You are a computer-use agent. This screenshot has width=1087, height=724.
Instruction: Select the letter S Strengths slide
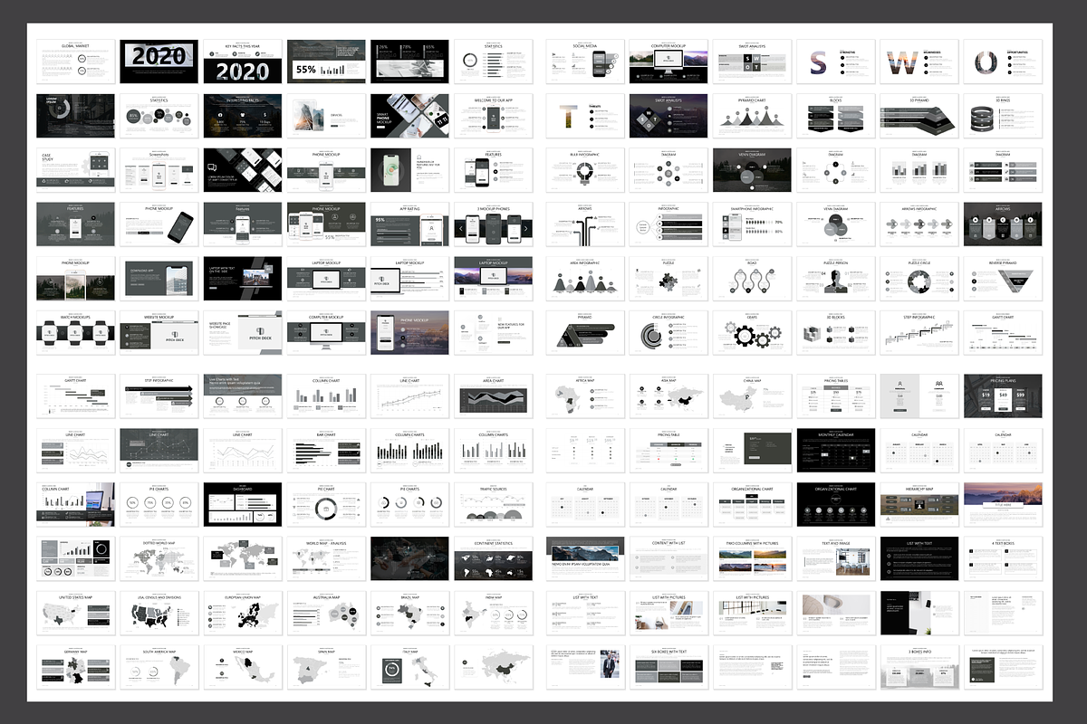(836, 62)
